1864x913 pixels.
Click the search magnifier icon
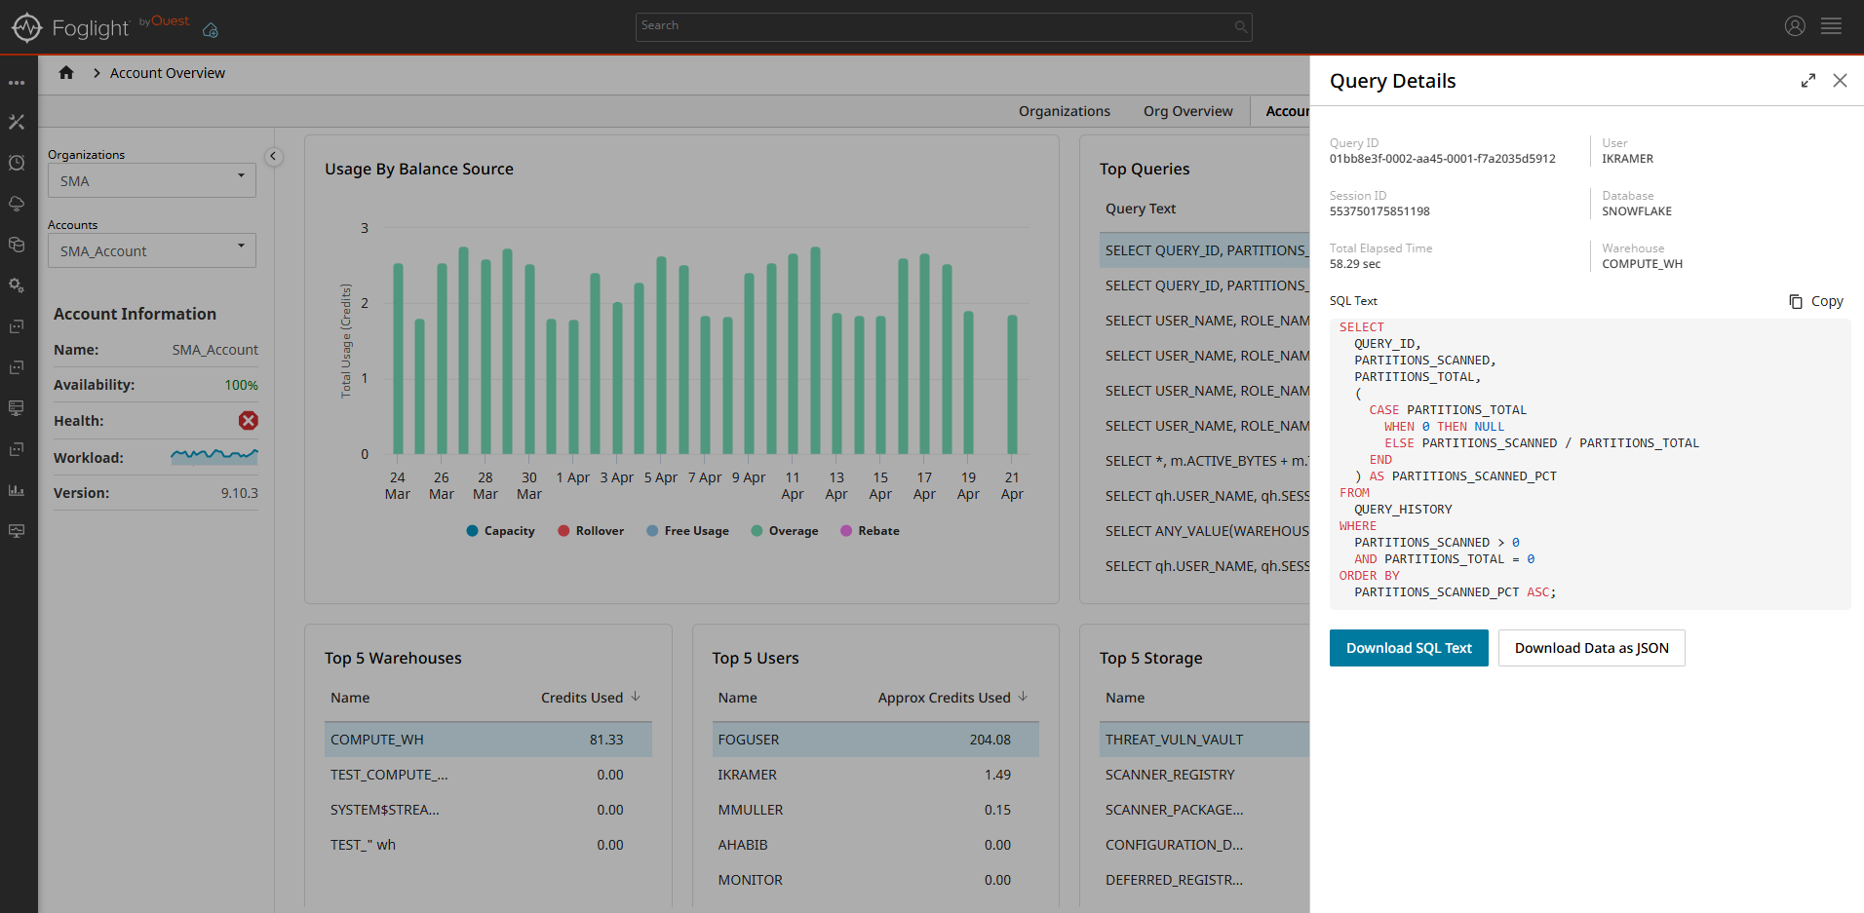(x=1240, y=27)
